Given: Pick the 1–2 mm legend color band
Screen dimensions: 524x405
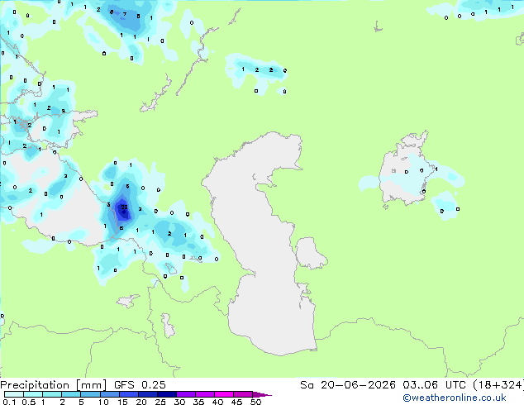Looking at the screenshot, I should (x=52, y=394).
